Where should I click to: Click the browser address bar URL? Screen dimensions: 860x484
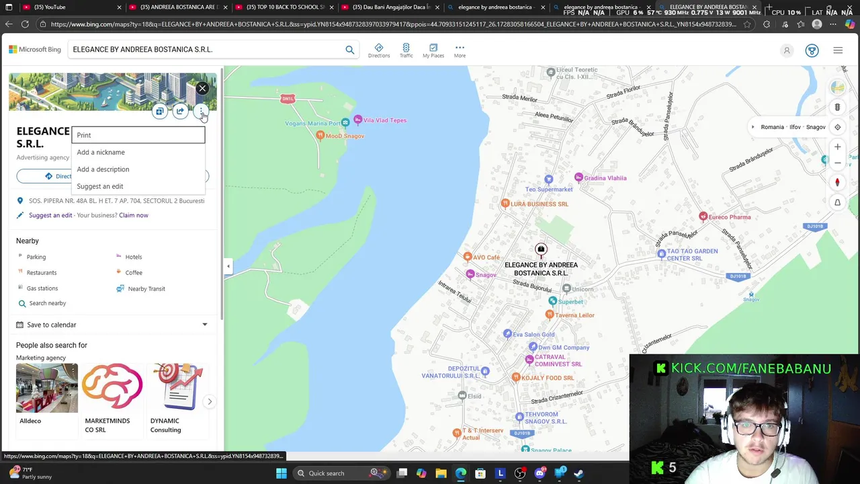(393, 24)
